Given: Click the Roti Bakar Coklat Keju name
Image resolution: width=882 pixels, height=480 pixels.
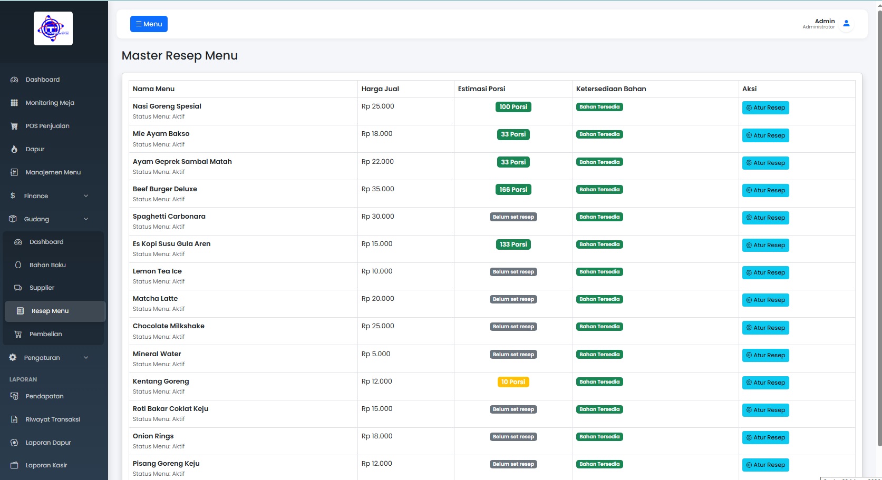Looking at the screenshot, I should tap(171, 409).
